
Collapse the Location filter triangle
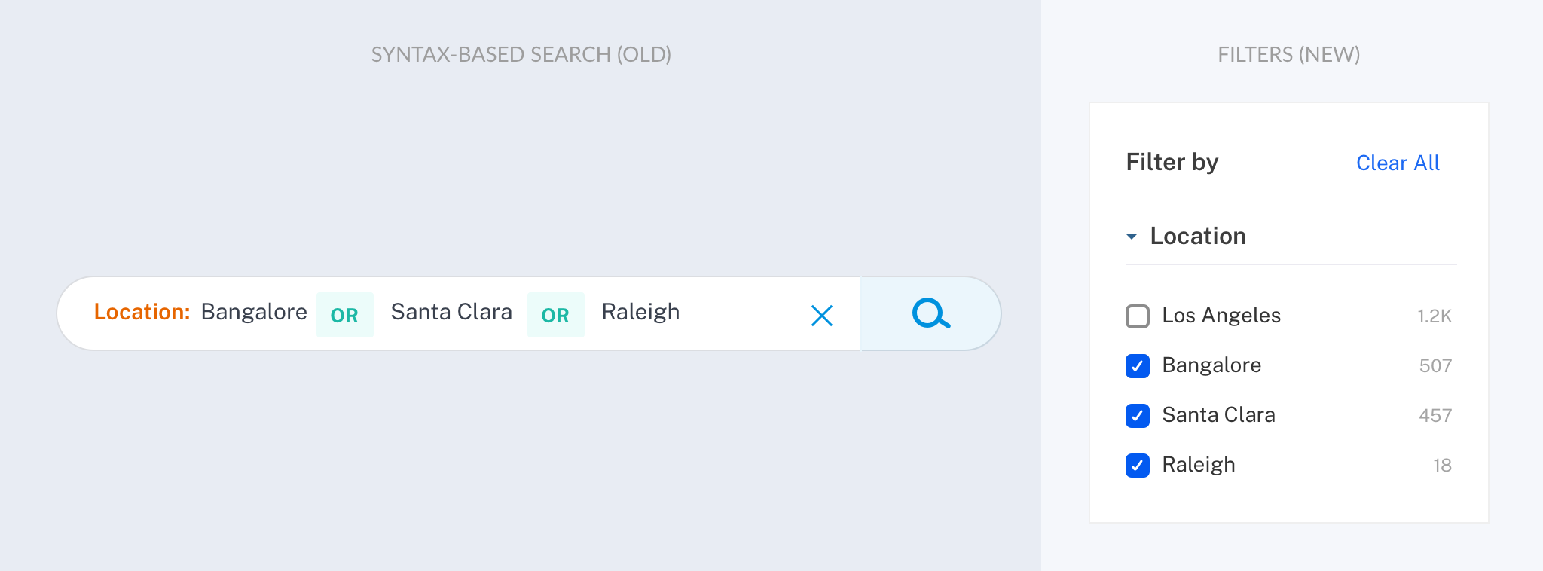[x=1131, y=237]
